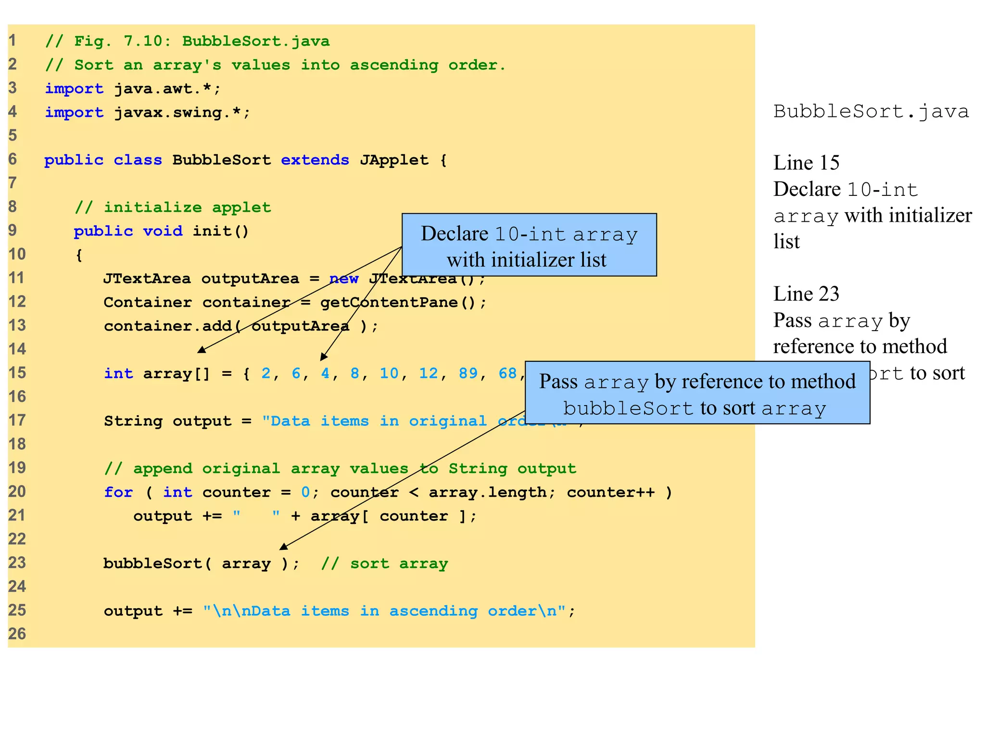Click string "\n\nData items in ascending order\n"

pyautogui.click(x=384, y=611)
